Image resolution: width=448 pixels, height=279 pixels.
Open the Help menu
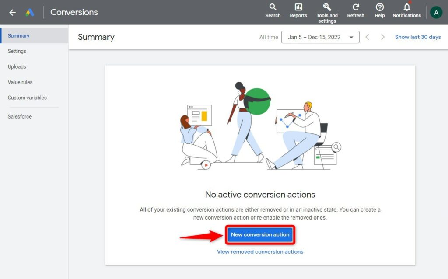tap(379, 11)
